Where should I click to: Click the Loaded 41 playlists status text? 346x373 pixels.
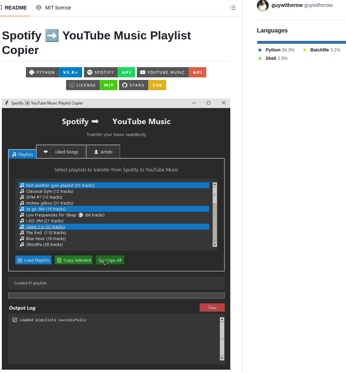click(x=30, y=283)
